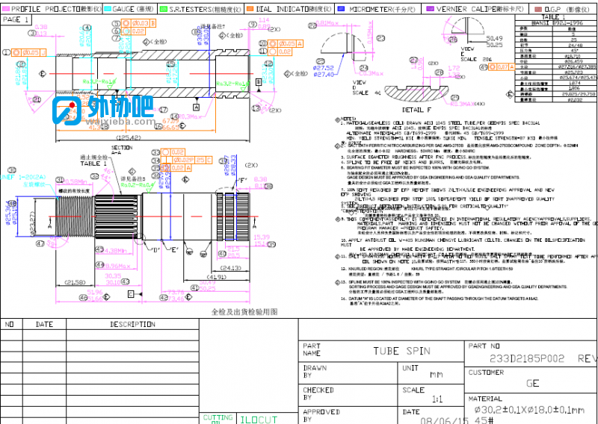Click the orange DIAL INDICATOR legend swatch

tap(250, 9)
